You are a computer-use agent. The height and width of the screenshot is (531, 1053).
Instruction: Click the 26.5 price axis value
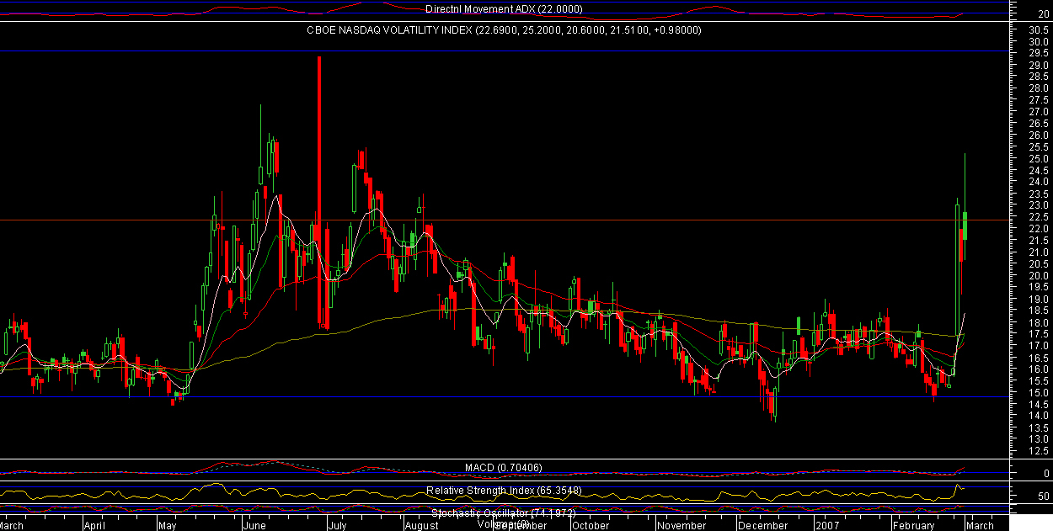coord(1037,123)
